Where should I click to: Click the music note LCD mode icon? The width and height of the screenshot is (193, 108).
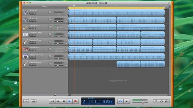click(x=84, y=101)
